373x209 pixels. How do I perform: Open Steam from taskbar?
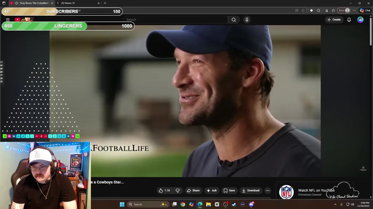click(x=234, y=204)
